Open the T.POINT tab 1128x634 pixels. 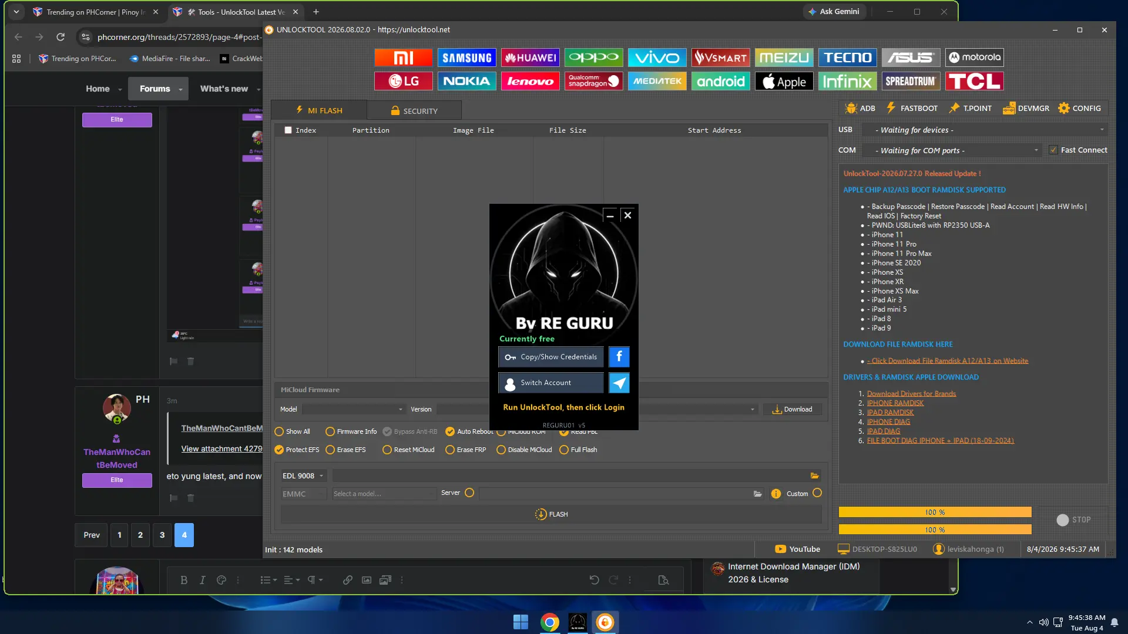tap(970, 109)
